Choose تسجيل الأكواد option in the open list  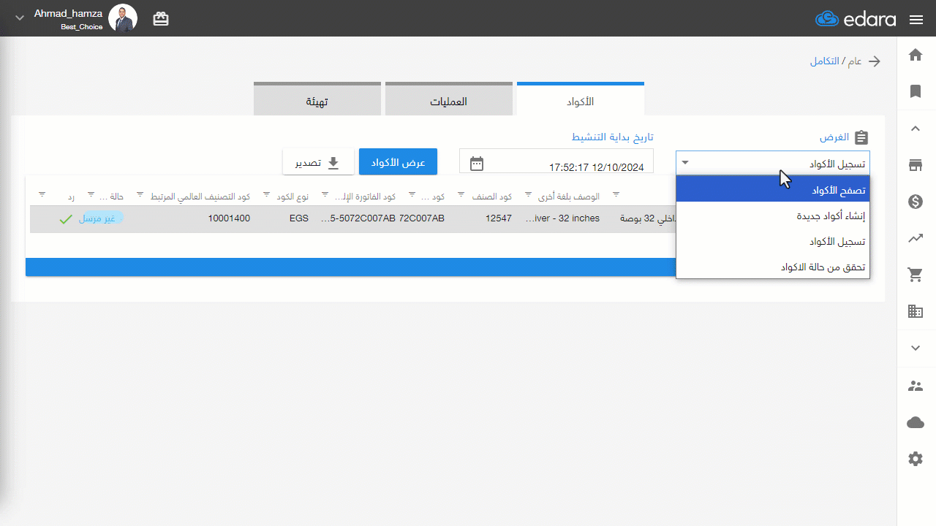coord(773,241)
